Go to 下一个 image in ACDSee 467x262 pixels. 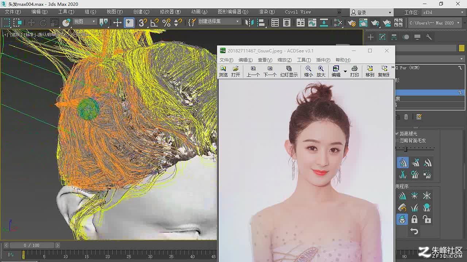[x=270, y=71]
